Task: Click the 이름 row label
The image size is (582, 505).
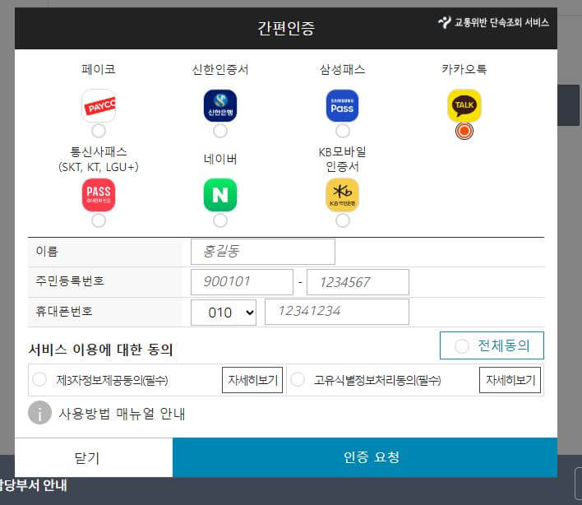Action: click(47, 252)
